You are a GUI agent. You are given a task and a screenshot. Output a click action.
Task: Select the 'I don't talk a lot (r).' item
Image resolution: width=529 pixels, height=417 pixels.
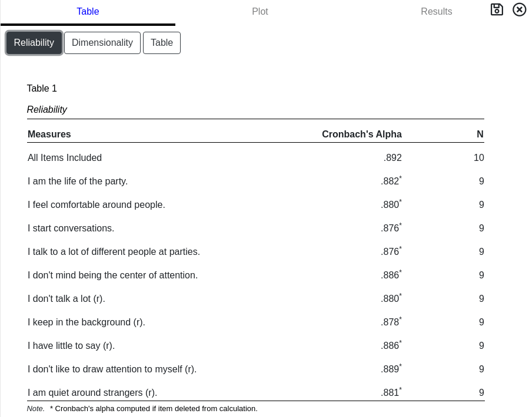click(66, 299)
